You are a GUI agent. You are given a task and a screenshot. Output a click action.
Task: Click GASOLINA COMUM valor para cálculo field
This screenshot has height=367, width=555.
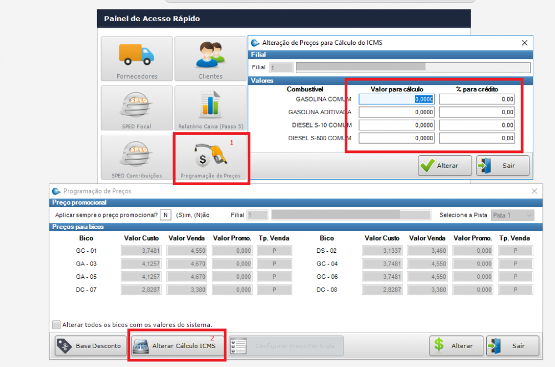click(x=396, y=99)
